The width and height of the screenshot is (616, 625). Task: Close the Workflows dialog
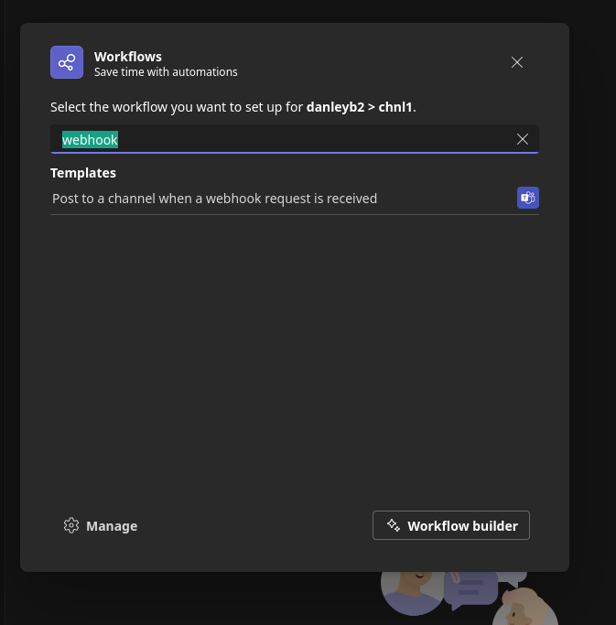coord(517,62)
